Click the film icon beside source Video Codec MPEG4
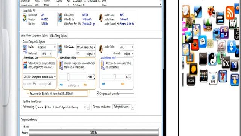The image size is (241, 136). [x=60, y=18]
